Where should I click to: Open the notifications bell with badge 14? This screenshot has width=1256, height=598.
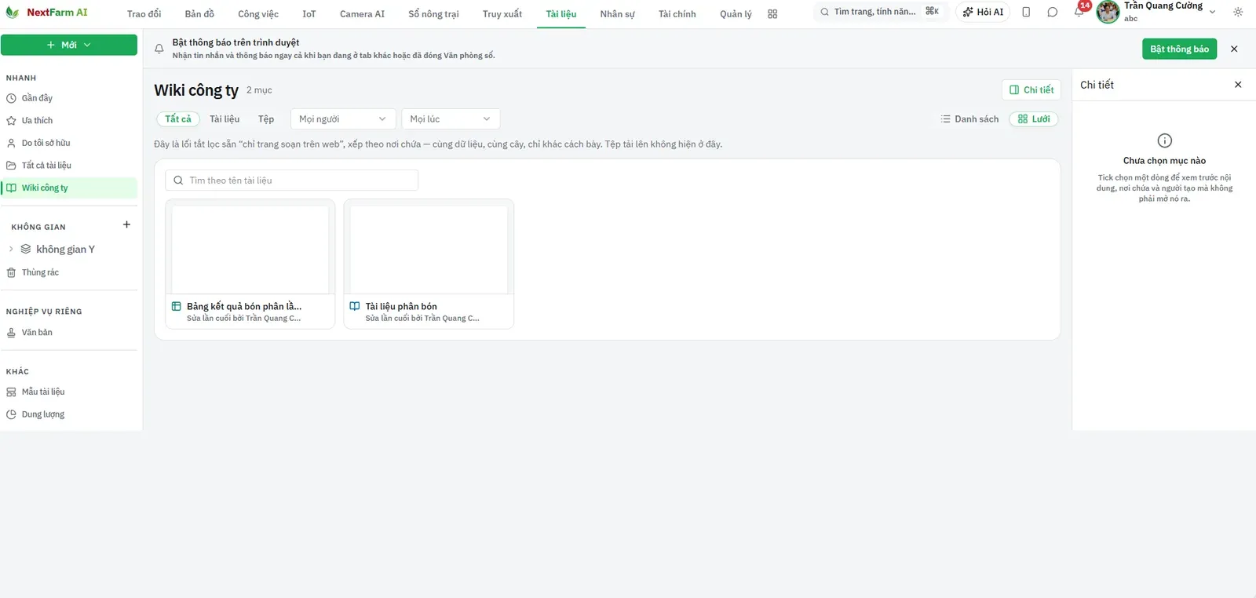(x=1079, y=11)
